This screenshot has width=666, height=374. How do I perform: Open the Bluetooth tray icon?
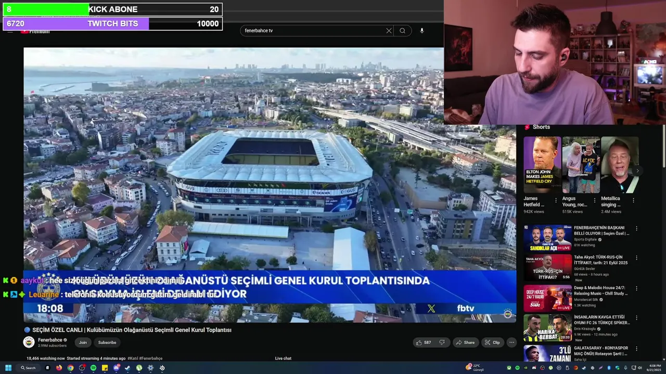(x=609, y=368)
